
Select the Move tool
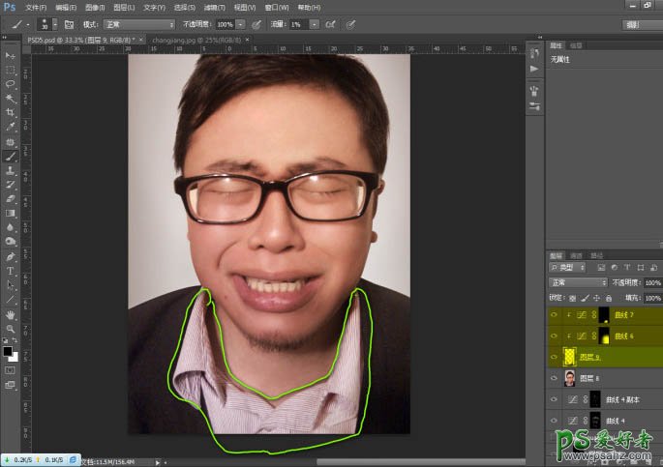pos(11,55)
